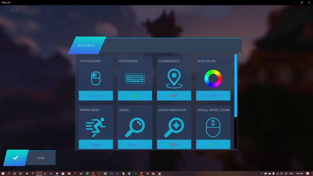Change CPS Counter Normal mode selector
This screenshot has width=313, height=176.
(96, 96)
